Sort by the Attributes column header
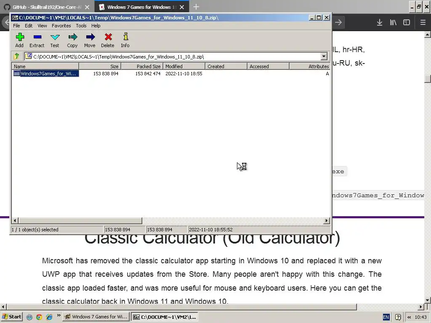 coord(310,66)
